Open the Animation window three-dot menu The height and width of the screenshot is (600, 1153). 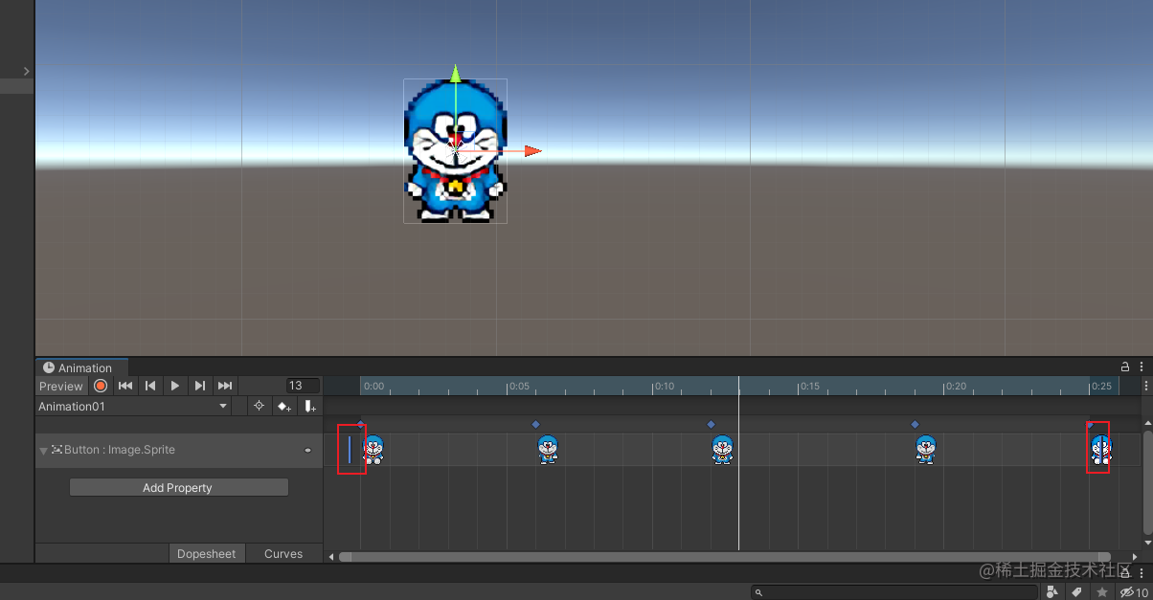pyautogui.click(x=1142, y=367)
